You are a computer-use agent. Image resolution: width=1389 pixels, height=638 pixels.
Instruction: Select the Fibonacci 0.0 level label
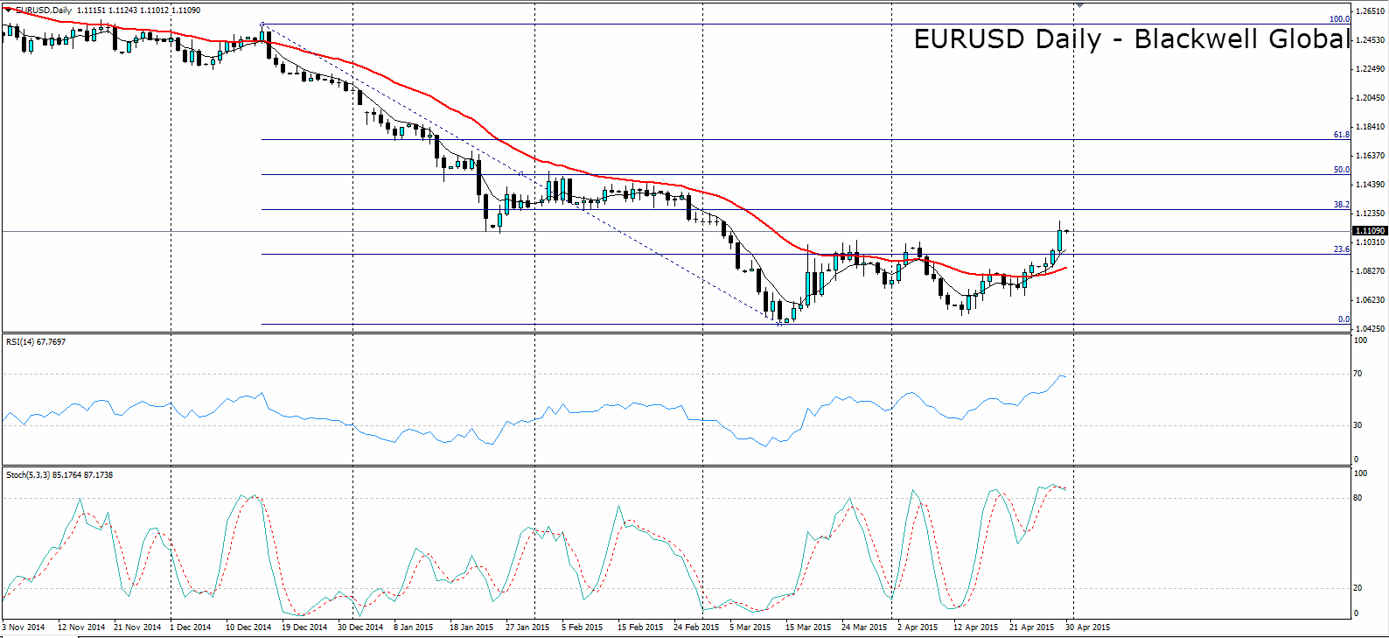click(x=1344, y=319)
